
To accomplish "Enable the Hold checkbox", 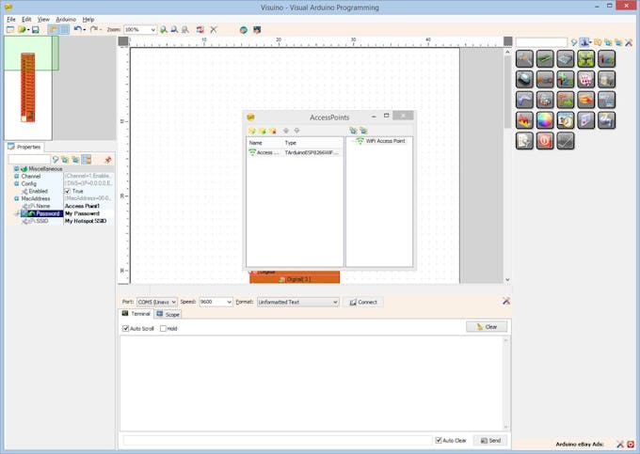I will click(x=163, y=328).
